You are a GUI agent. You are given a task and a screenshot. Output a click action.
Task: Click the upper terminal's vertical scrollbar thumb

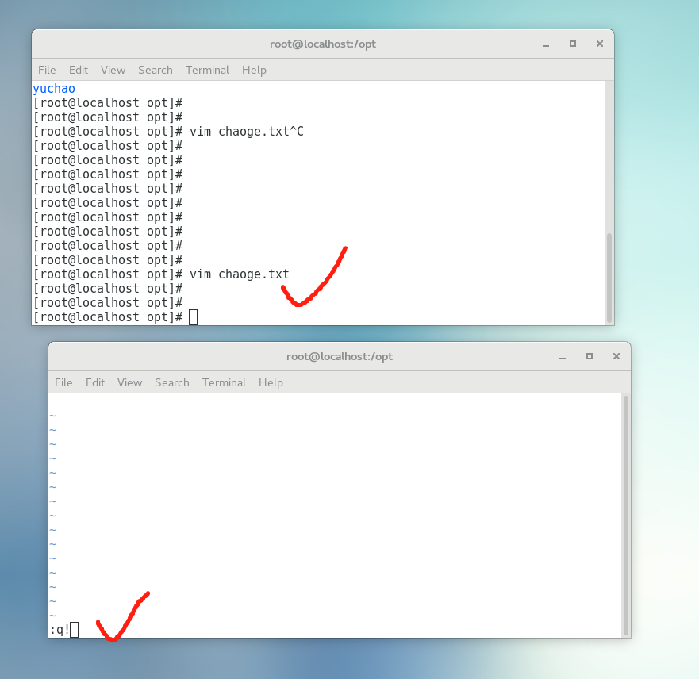point(609,277)
